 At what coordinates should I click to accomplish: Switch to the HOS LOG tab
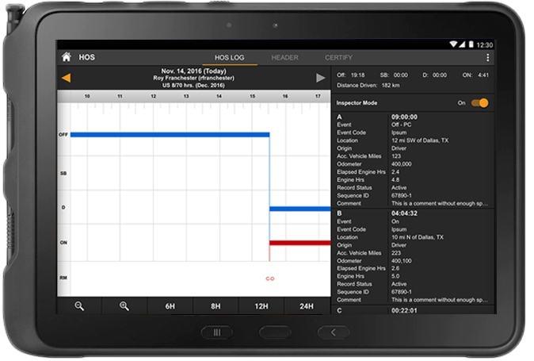(x=229, y=58)
